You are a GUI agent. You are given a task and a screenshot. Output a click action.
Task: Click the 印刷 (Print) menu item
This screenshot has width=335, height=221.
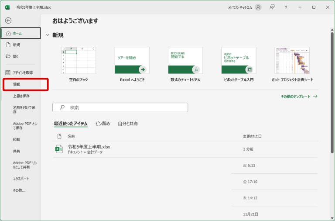[x=17, y=140]
